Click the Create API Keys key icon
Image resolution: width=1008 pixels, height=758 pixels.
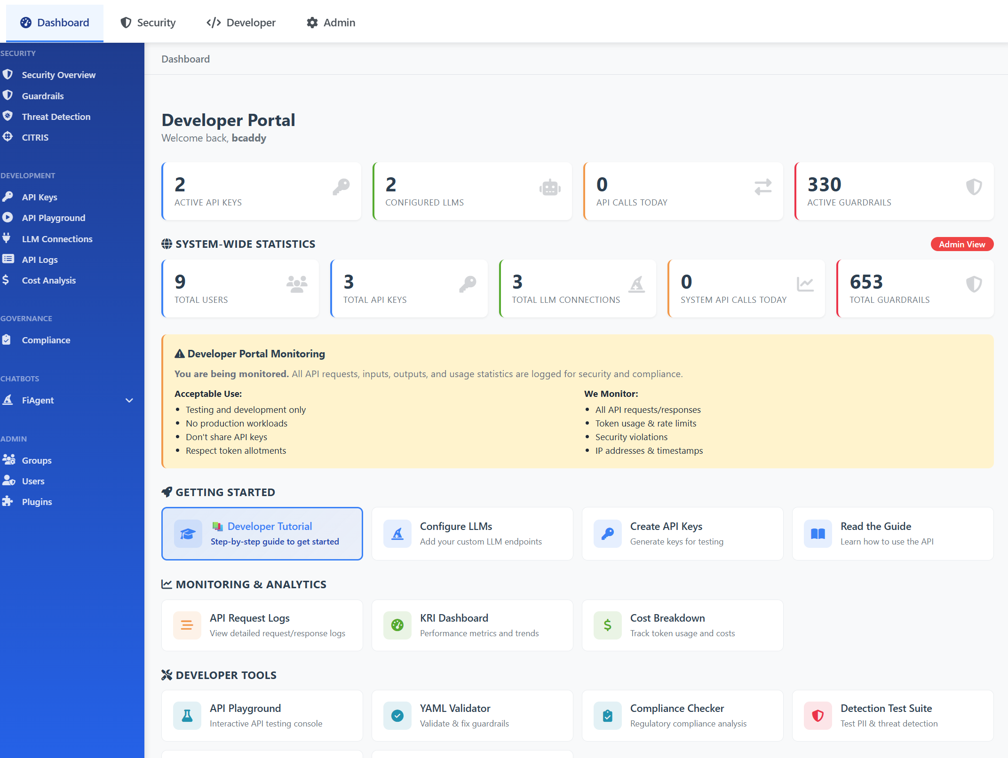click(607, 534)
